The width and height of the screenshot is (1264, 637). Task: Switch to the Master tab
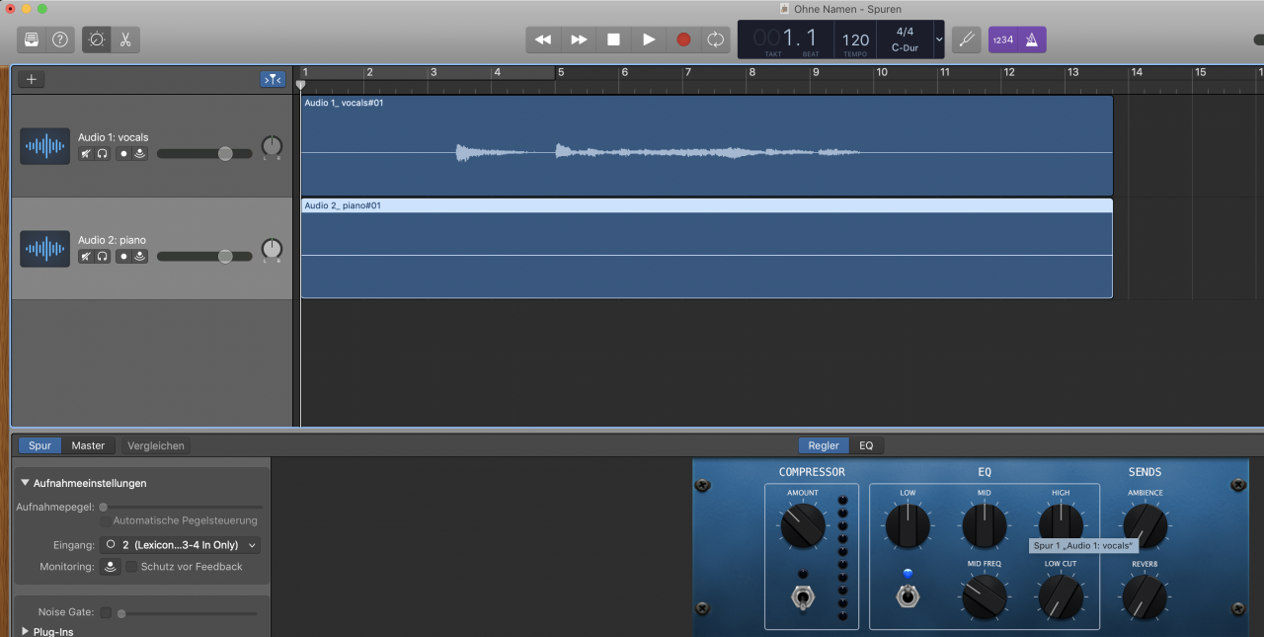(88, 445)
